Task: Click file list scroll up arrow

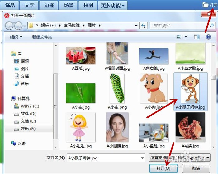Action: point(213,45)
